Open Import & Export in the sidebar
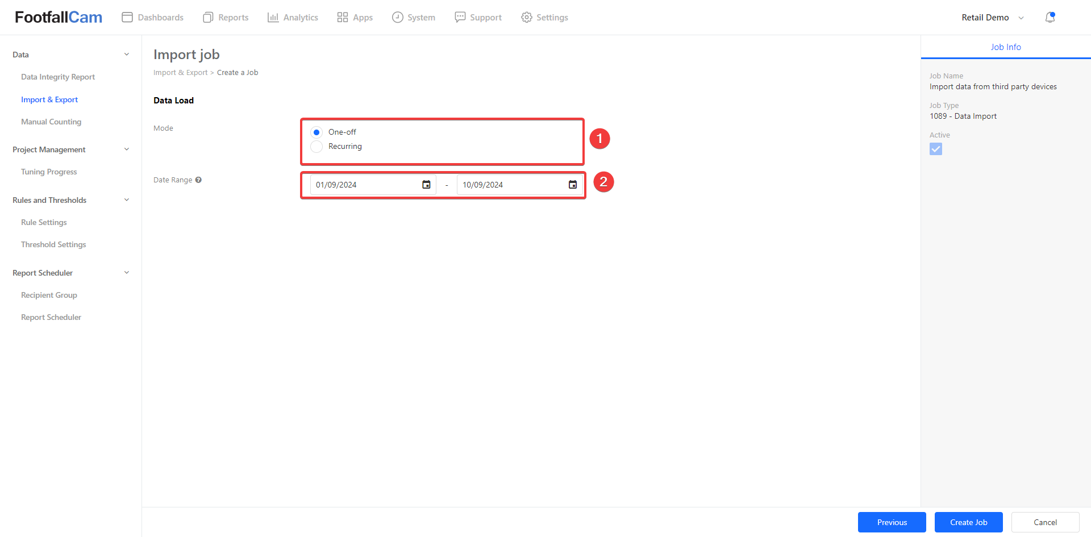Image resolution: width=1091 pixels, height=537 pixels. click(x=49, y=99)
